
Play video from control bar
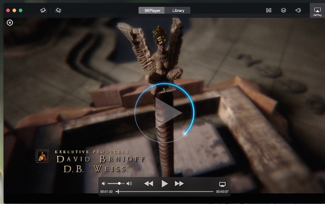[x=164, y=184]
